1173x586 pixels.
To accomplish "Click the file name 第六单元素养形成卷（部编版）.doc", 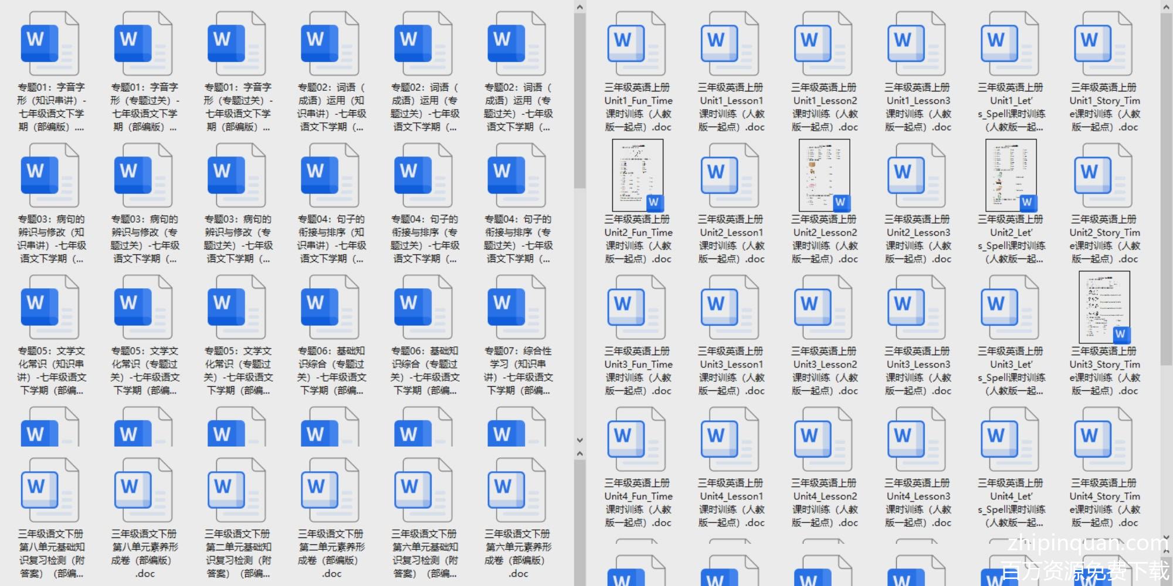I will tap(518, 553).
